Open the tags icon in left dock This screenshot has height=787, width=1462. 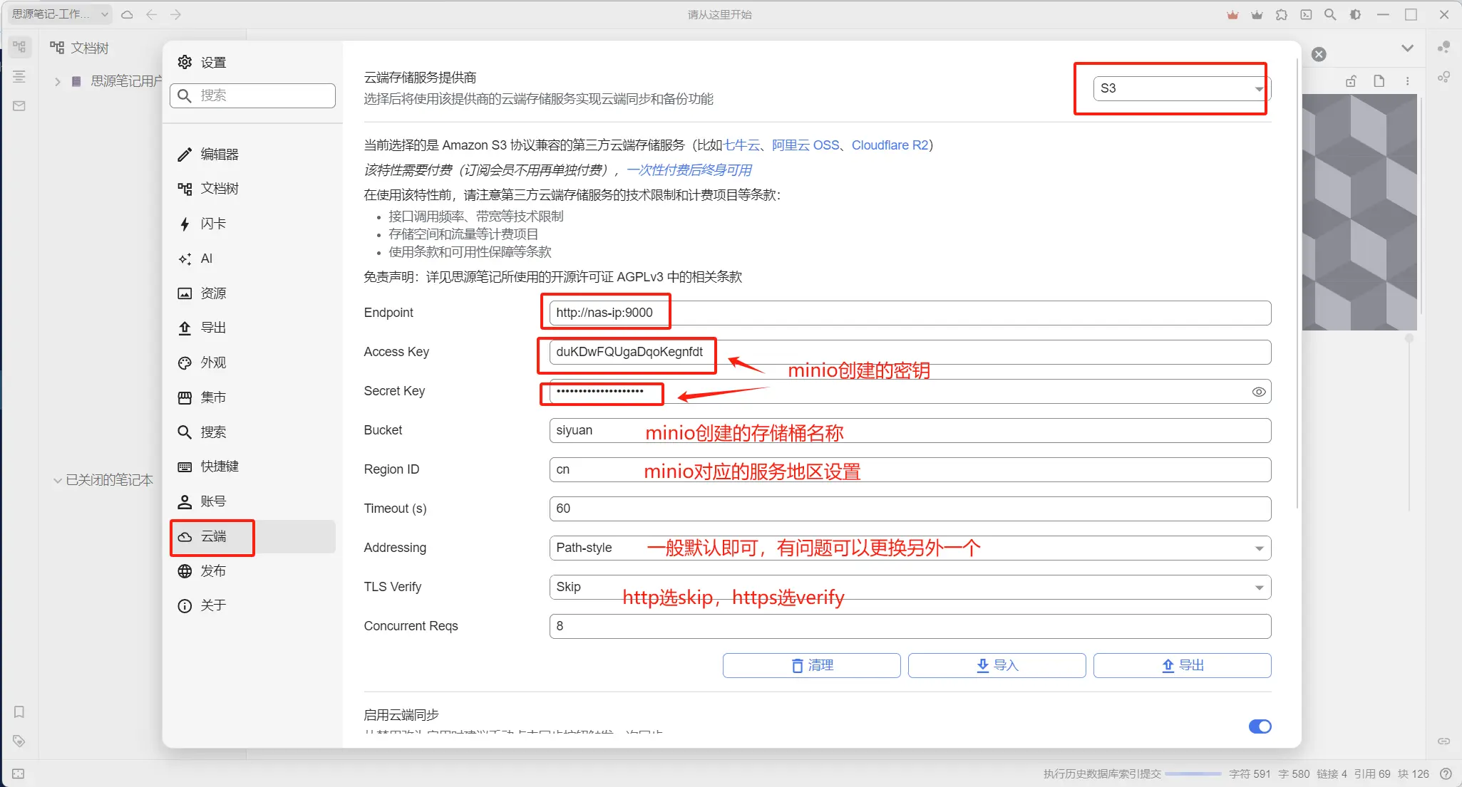coord(19,741)
